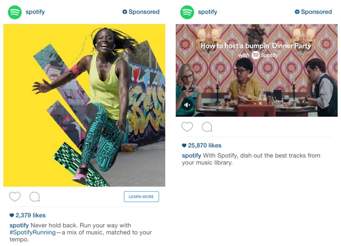Click the Spotify logo on the left post
Screen dimensions: 341x246
[x=15, y=12]
